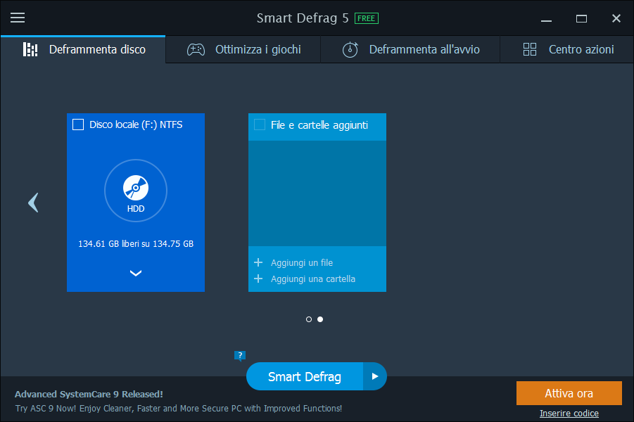Open the hamburger main menu
This screenshot has height=422, width=634.
pyautogui.click(x=18, y=18)
